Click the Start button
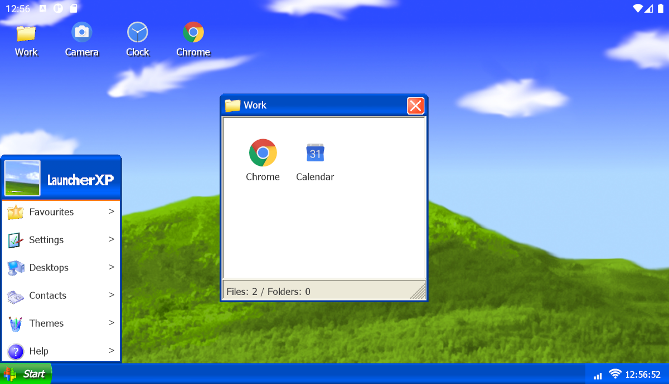The image size is (669, 384). pyautogui.click(x=26, y=374)
